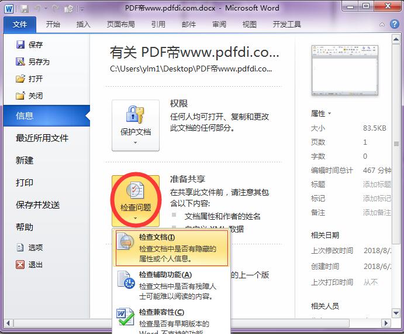Click the 检查问题 button
Image resolution: width=404 pixels, height=334 pixels.
click(x=136, y=201)
